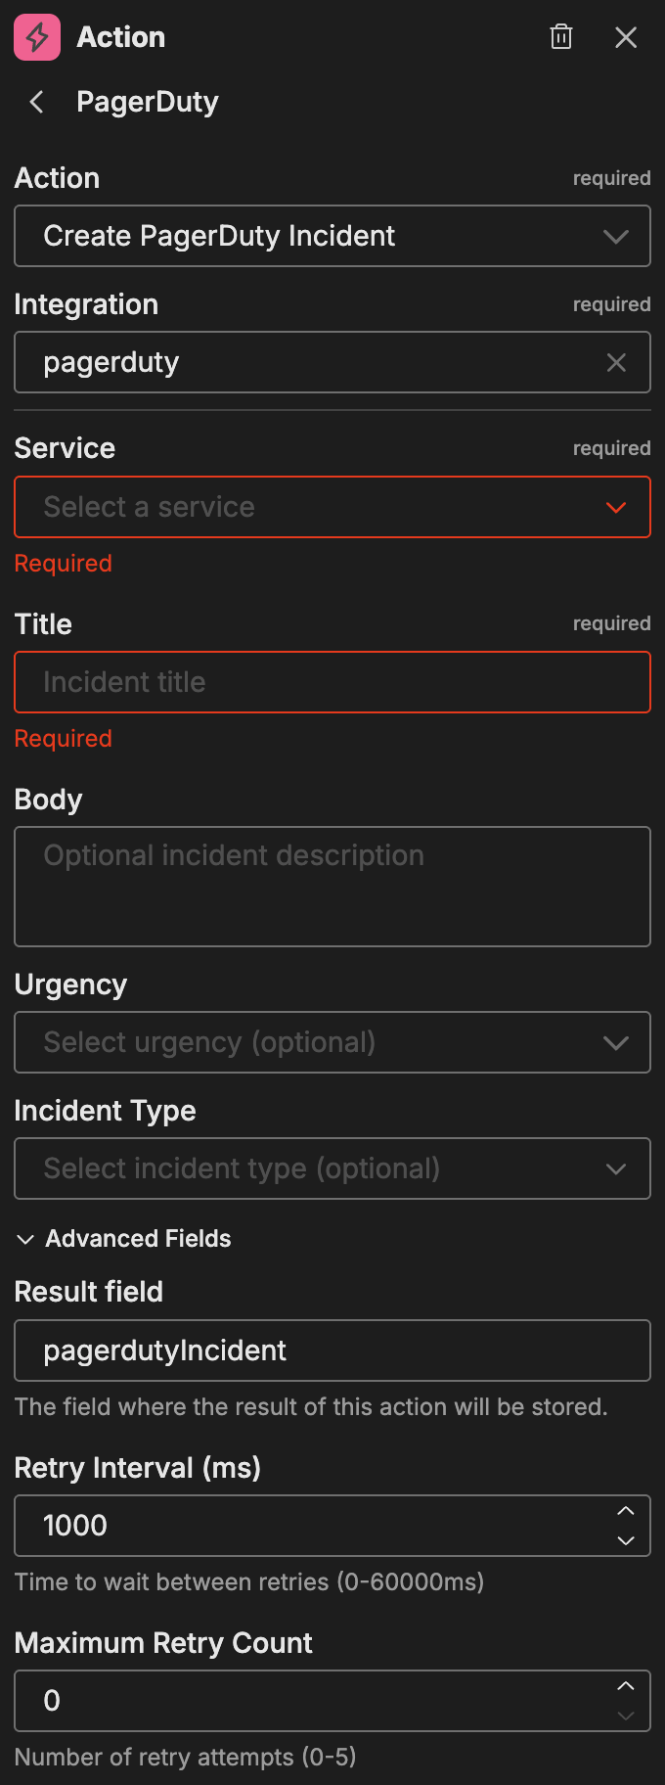665x1785 pixels.
Task: Close the Action panel with the X
Action: click(x=626, y=37)
